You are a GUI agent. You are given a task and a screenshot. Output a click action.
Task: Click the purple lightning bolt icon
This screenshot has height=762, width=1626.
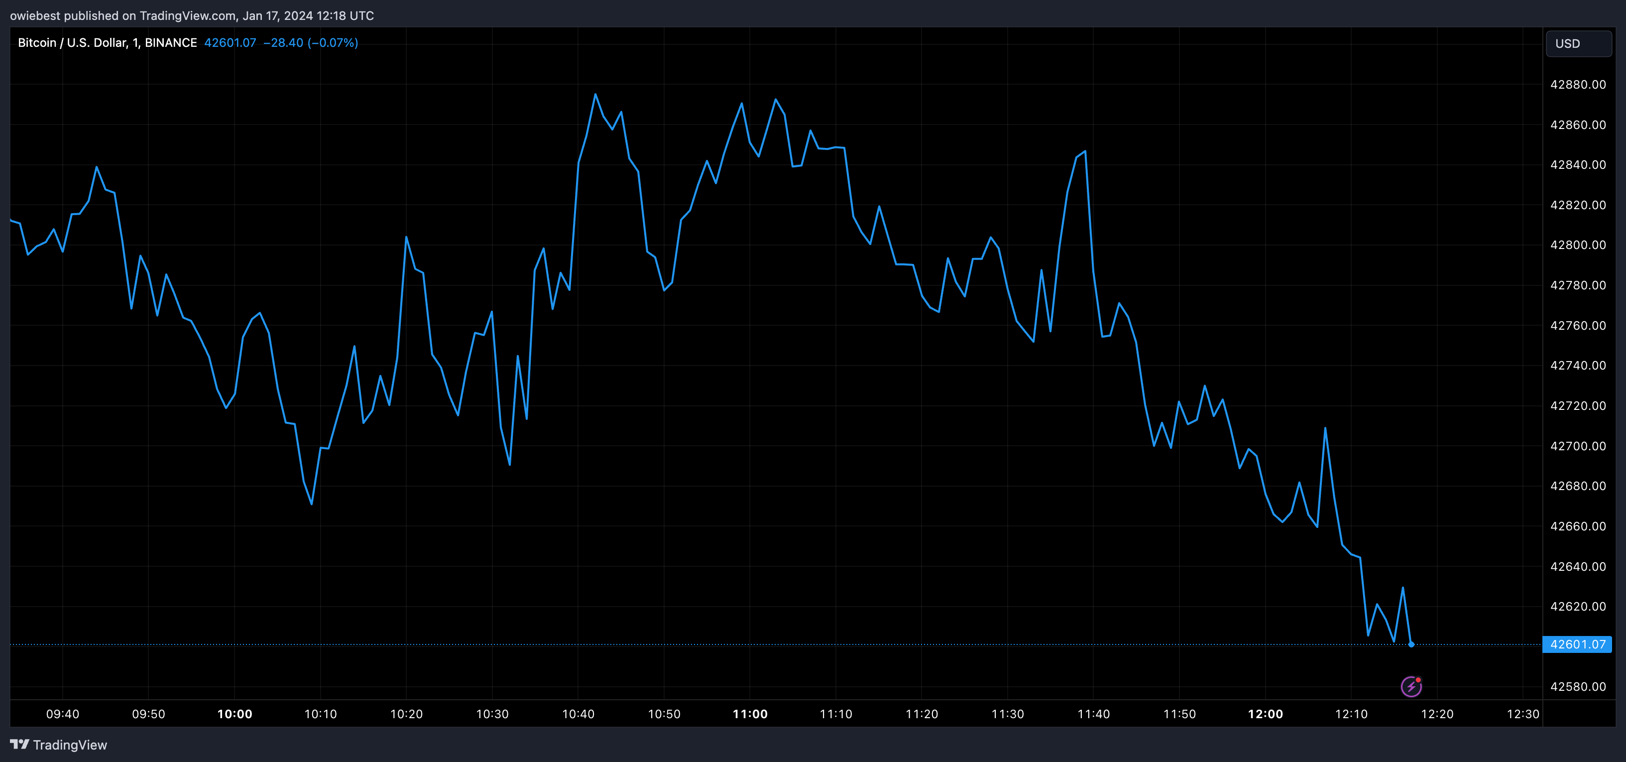coord(1411,686)
